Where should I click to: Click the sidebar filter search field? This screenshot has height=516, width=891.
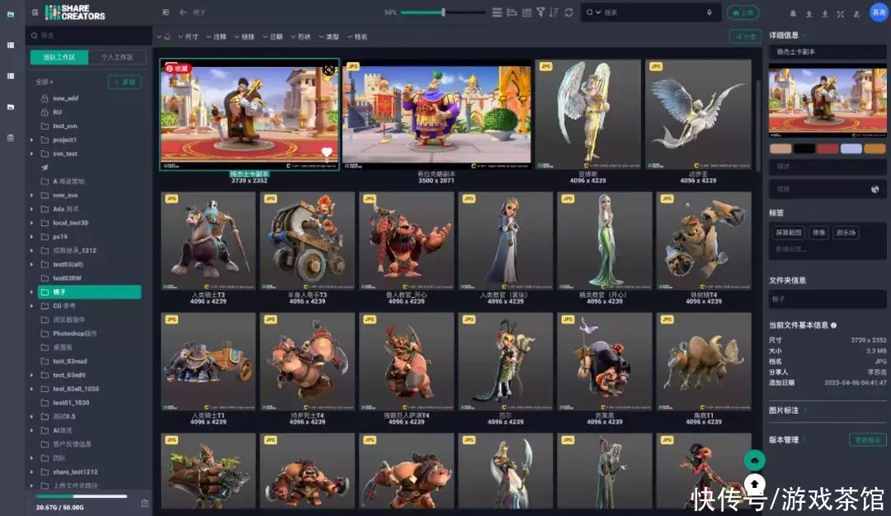(90, 36)
